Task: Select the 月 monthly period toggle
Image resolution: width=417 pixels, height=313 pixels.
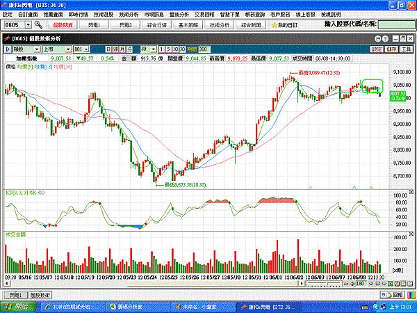Action: 122,49
